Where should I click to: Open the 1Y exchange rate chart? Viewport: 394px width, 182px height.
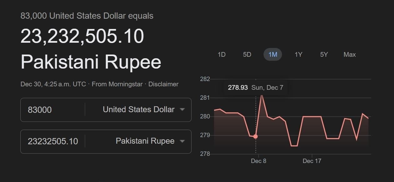coord(298,54)
